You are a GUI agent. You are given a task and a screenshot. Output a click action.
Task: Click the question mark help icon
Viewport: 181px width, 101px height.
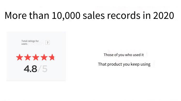48,43
